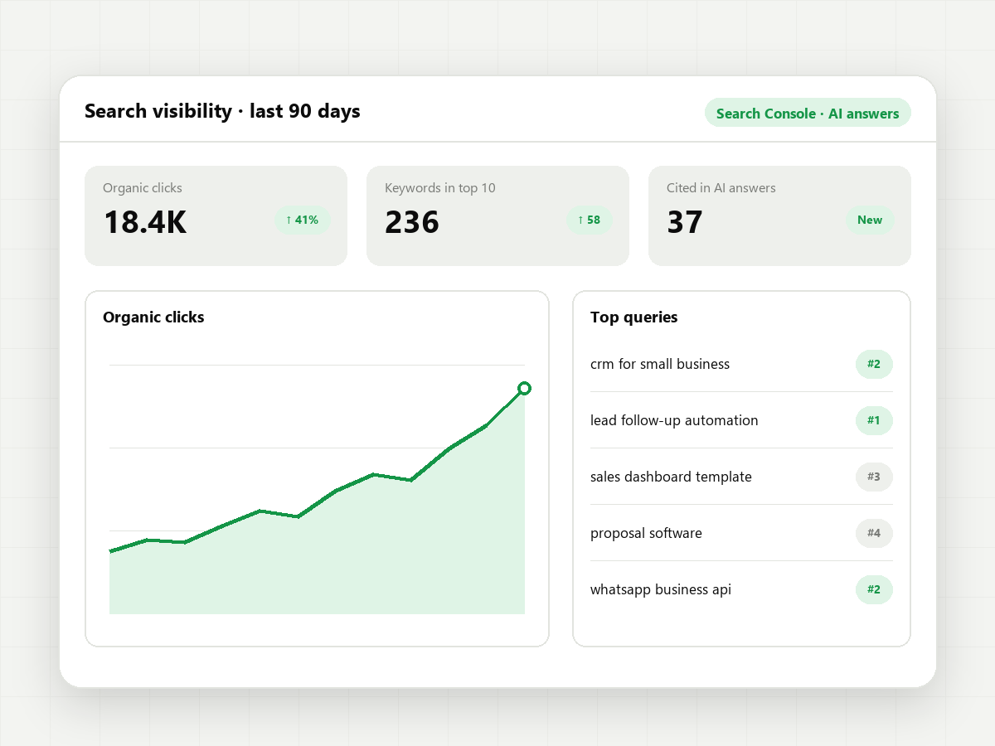The height and width of the screenshot is (746, 995).
Task: Open the Keywords in top 10 card
Action: (498, 216)
